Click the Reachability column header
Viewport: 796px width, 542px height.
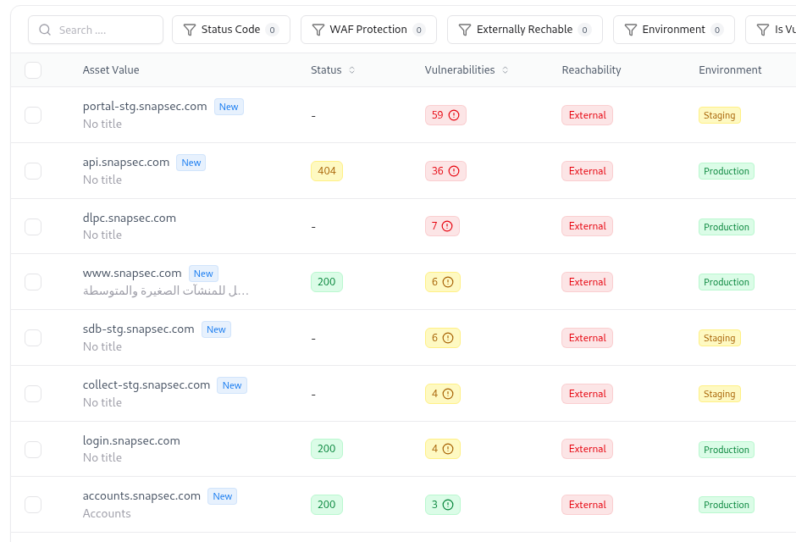coord(591,70)
